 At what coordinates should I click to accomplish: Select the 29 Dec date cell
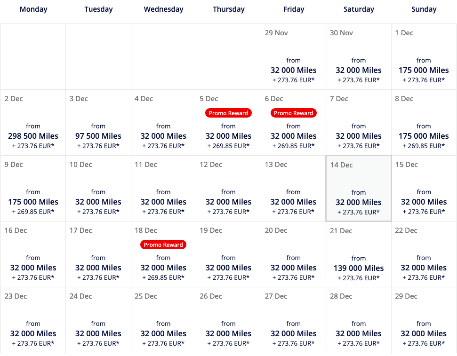coord(424,320)
